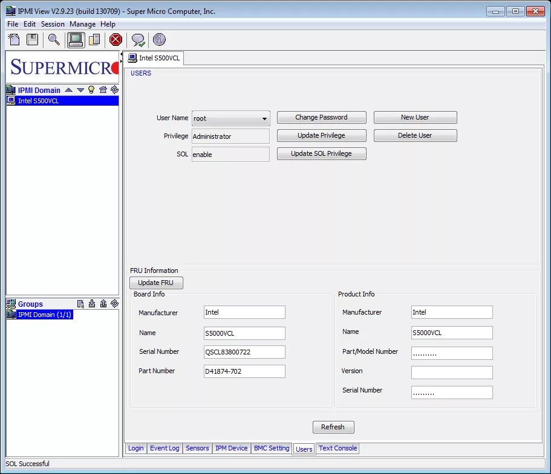Select the Users tab at bottom
Viewport: 551px width, 474px height.
(x=304, y=449)
